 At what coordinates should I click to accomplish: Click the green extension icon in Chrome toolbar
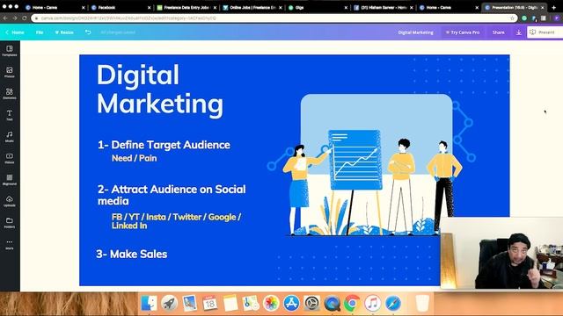pos(524,18)
